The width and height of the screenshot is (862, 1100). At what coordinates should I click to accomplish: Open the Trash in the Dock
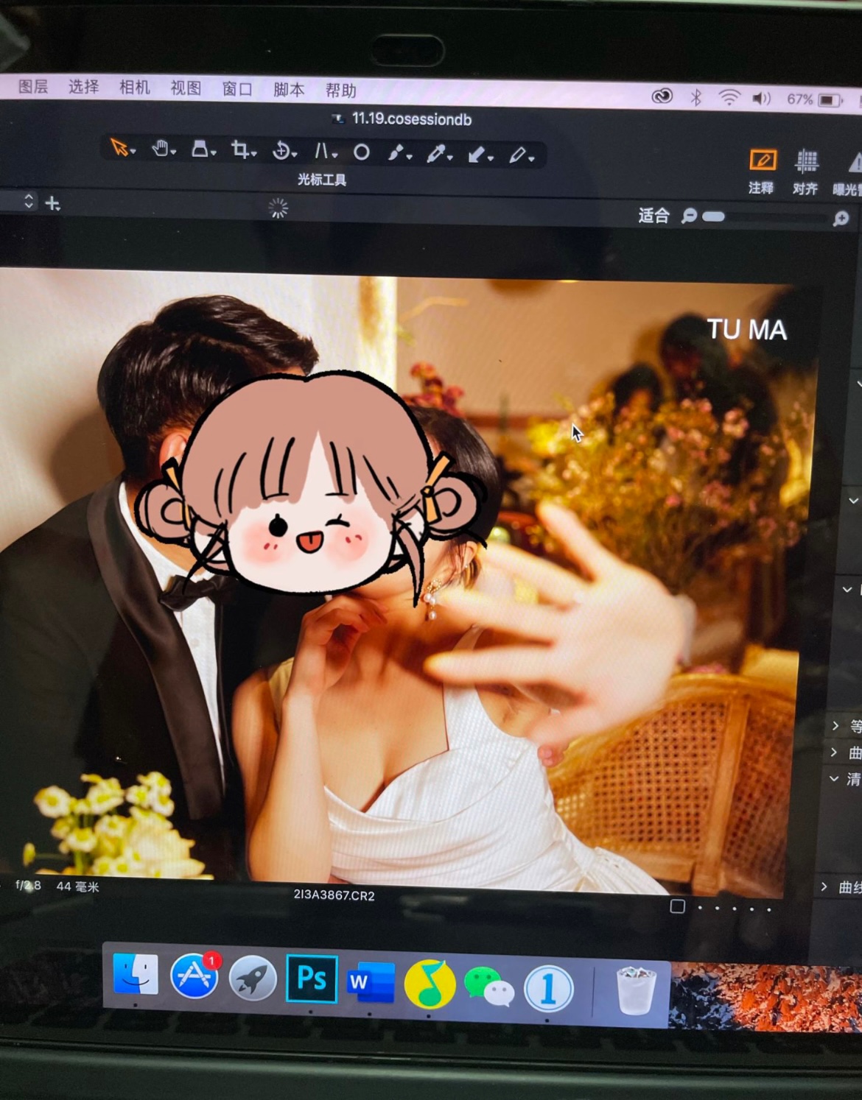coord(635,990)
